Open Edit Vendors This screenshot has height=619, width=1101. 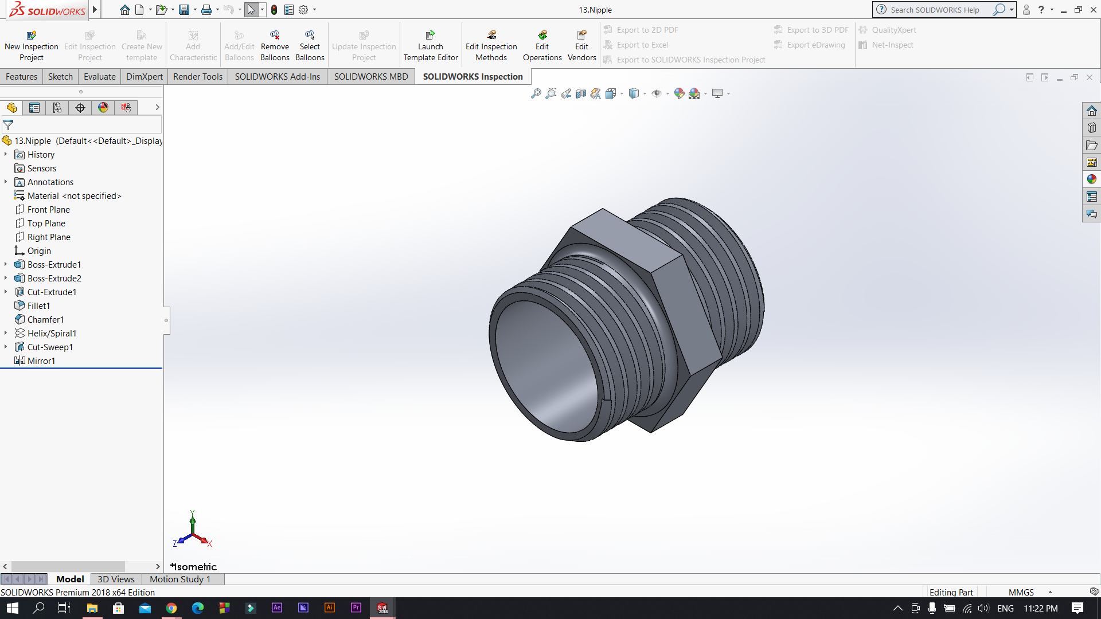click(581, 46)
